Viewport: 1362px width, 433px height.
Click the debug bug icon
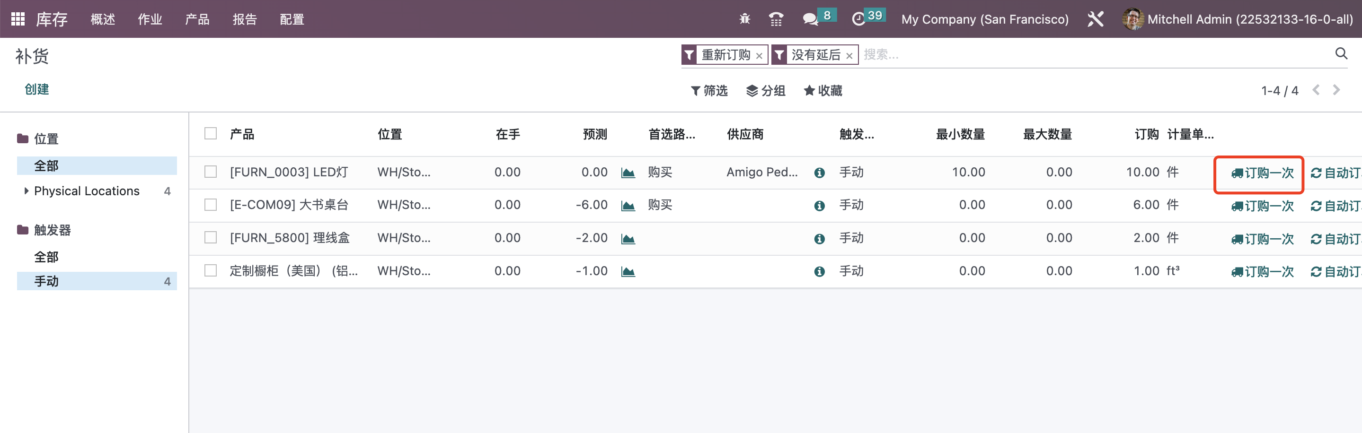coord(744,19)
